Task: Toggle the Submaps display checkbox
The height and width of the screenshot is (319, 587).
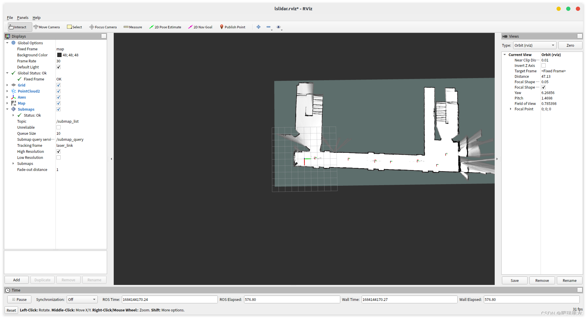Action: pyautogui.click(x=59, y=109)
